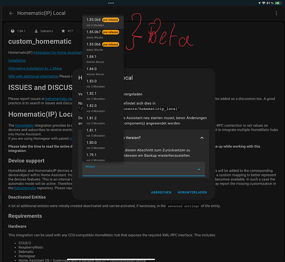Open the Installation link
Screen dimensions: 285x262
point(17,60)
